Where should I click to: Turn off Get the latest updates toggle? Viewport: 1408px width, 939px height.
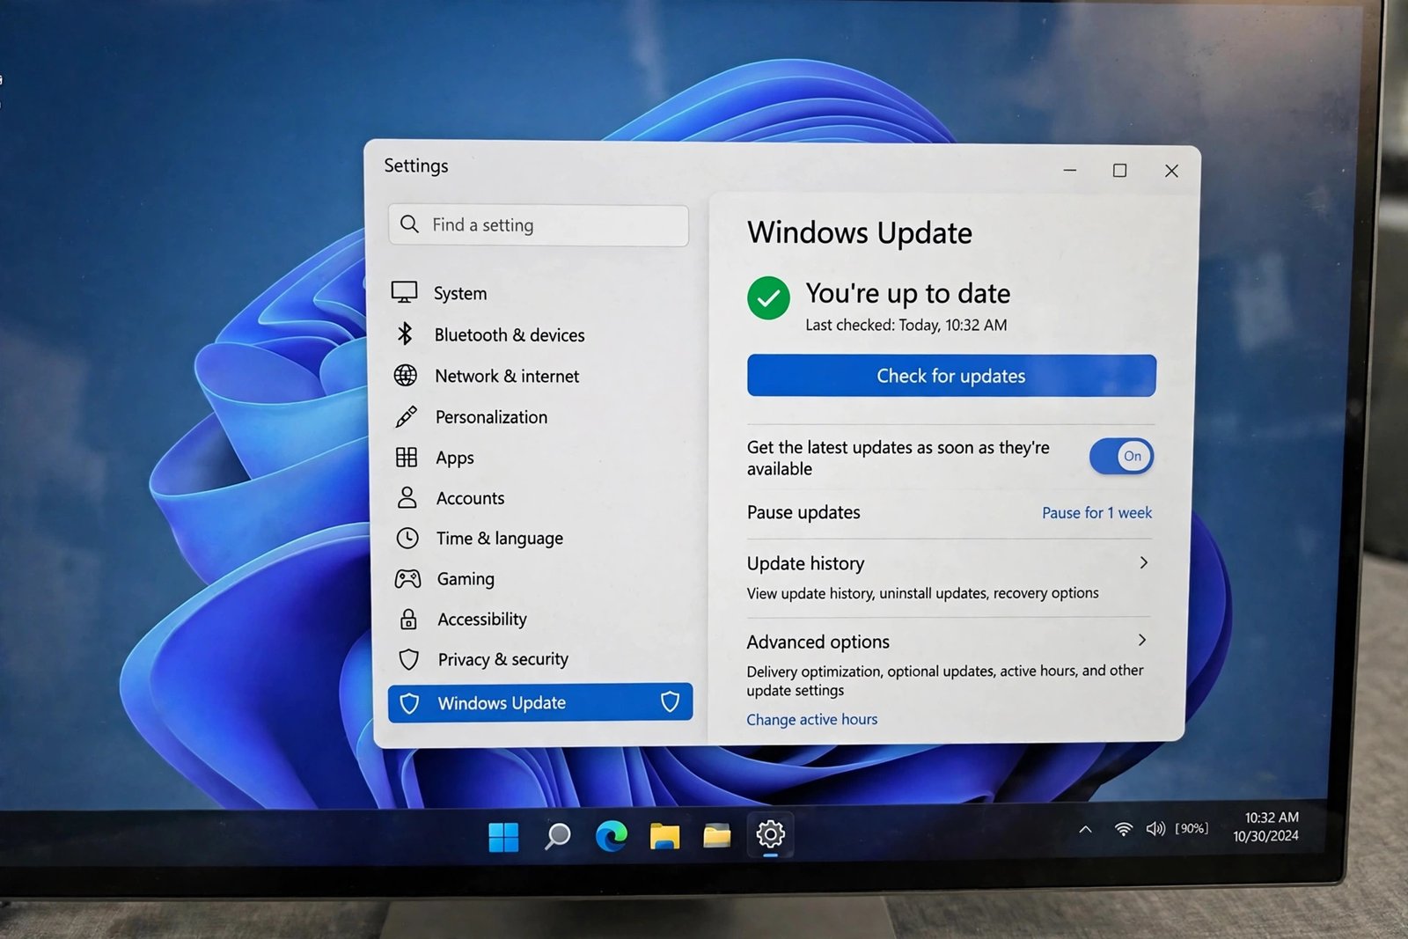click(1121, 456)
